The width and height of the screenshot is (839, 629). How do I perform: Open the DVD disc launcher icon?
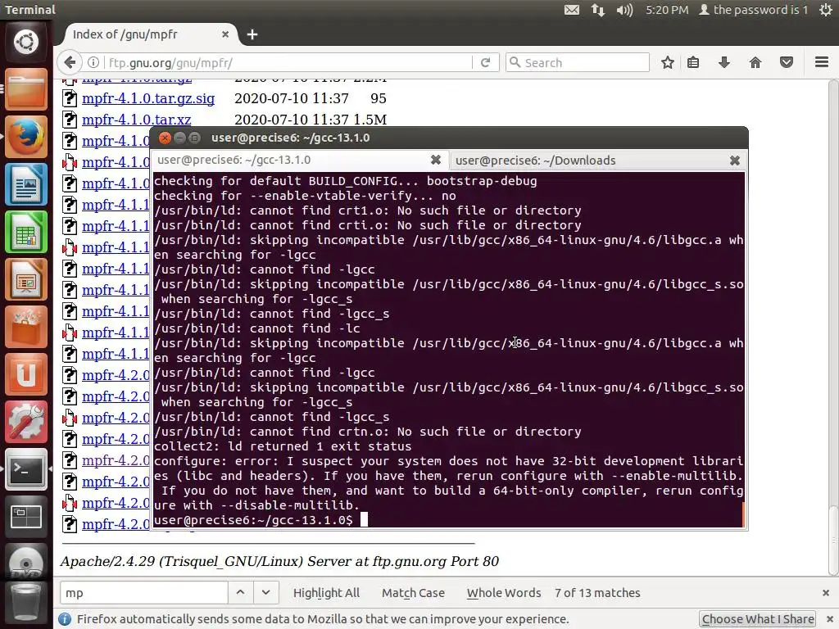(x=25, y=563)
